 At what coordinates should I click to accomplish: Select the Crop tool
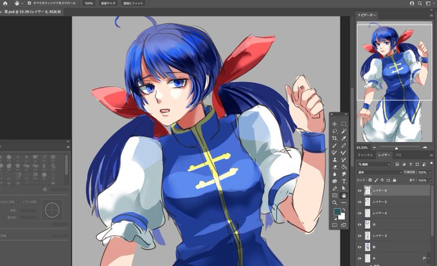(335, 138)
